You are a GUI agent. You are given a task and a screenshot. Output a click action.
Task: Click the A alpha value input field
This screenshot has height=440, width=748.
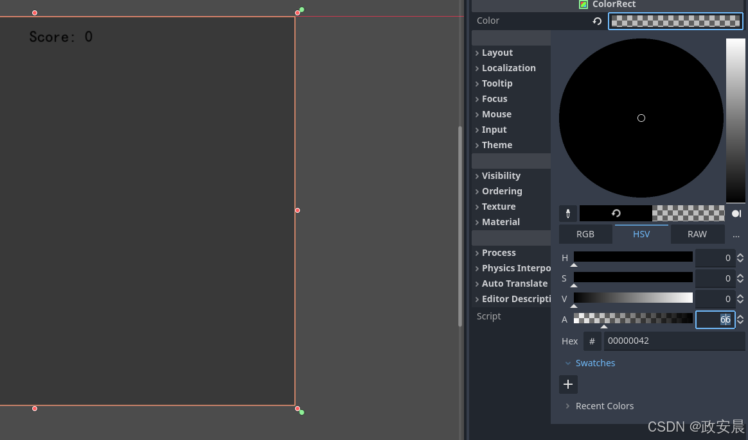[715, 319]
